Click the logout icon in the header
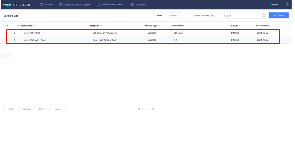The height and width of the screenshot is (141, 295). 287,5
